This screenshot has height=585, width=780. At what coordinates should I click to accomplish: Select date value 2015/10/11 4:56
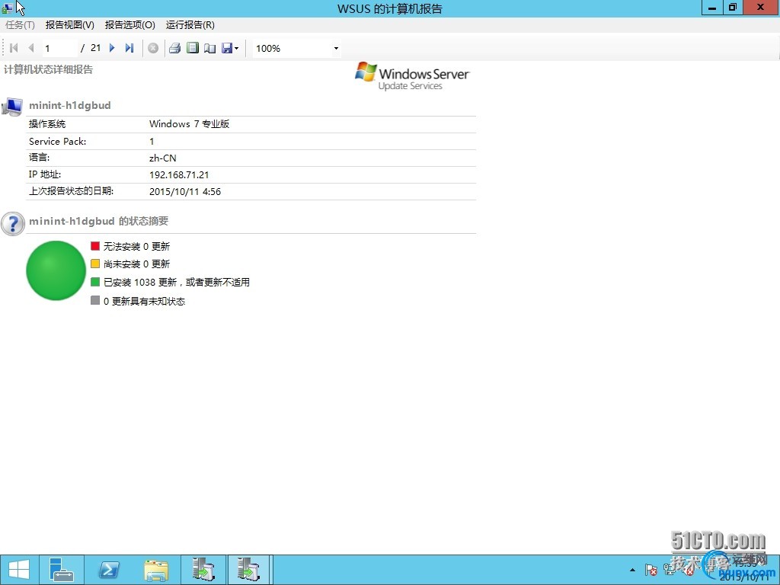click(x=185, y=191)
